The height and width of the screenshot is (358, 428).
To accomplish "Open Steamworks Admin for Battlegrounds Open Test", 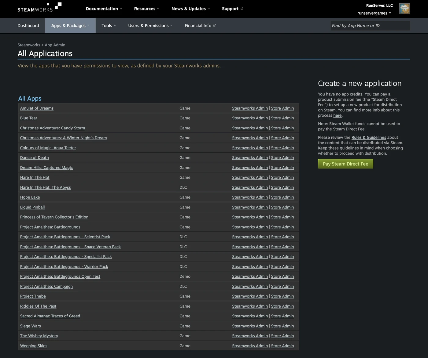I will pos(250,276).
